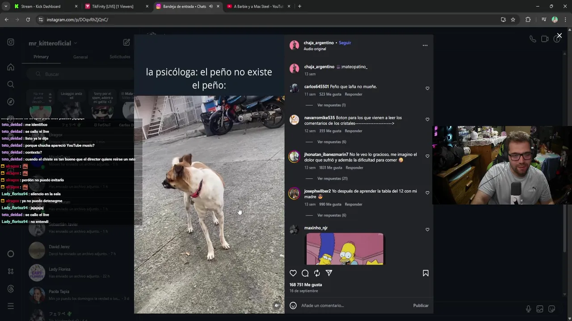Close the post overlay with the X
The width and height of the screenshot is (572, 321).
[559, 35]
